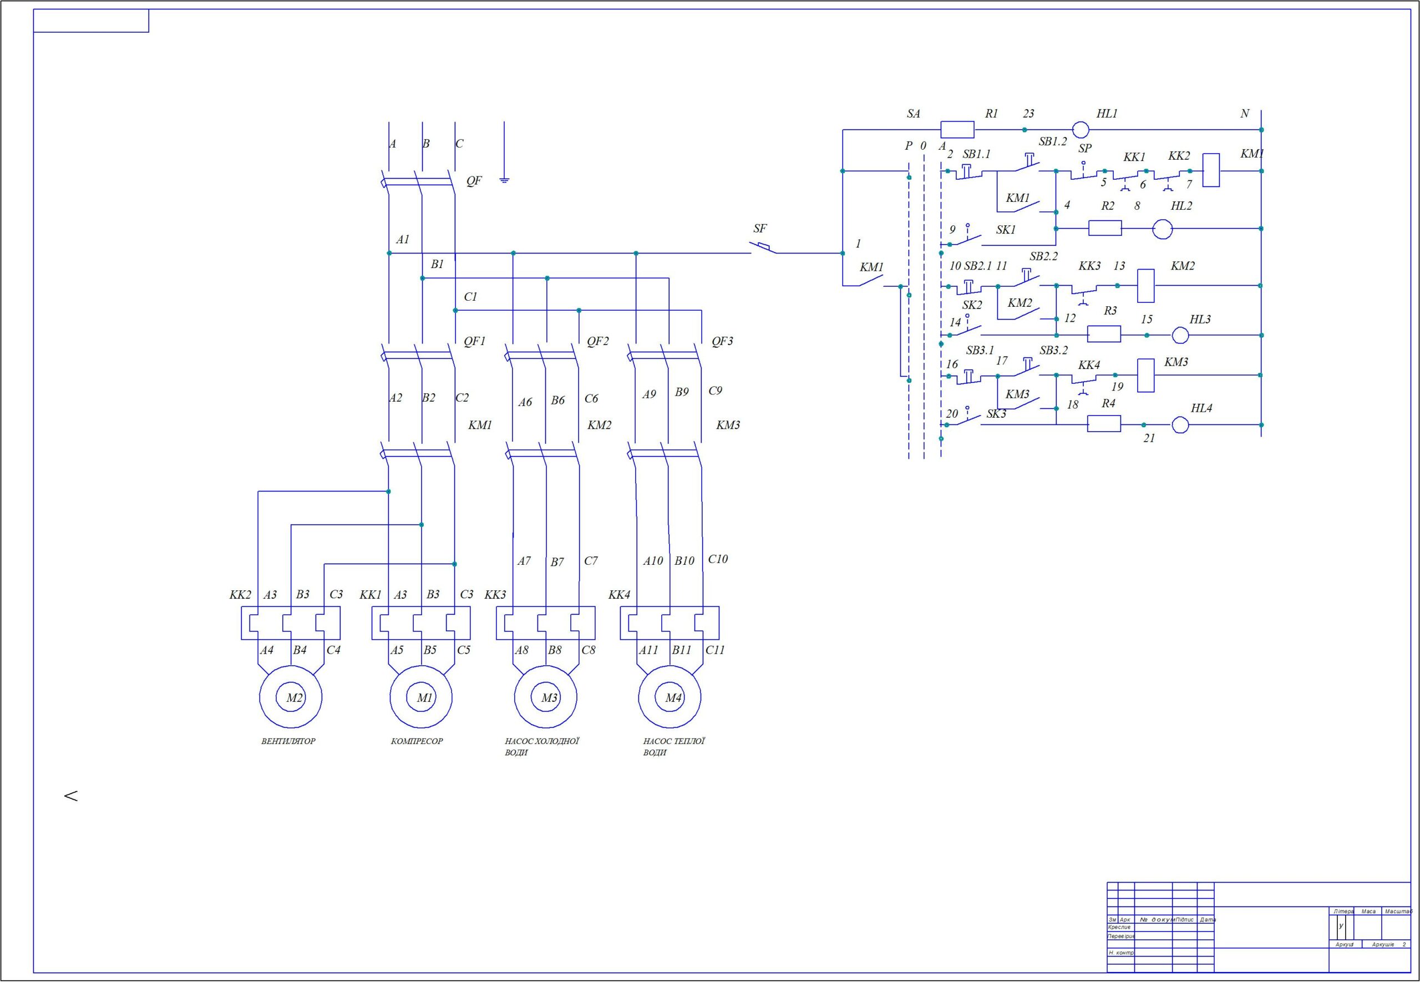Select the KM1 contactor coil rectangle
Viewport: 1420px width, 982px height.
[1211, 170]
